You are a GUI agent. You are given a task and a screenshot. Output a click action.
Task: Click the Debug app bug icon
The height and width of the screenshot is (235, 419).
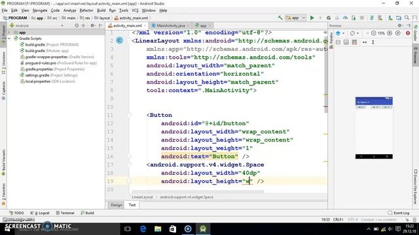[x=329, y=18]
